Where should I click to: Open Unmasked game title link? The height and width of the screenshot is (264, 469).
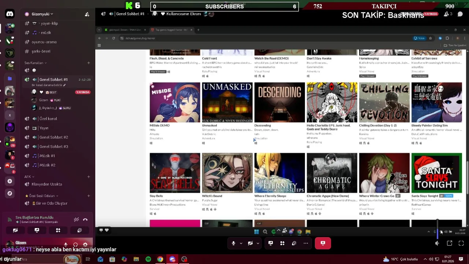(x=210, y=125)
